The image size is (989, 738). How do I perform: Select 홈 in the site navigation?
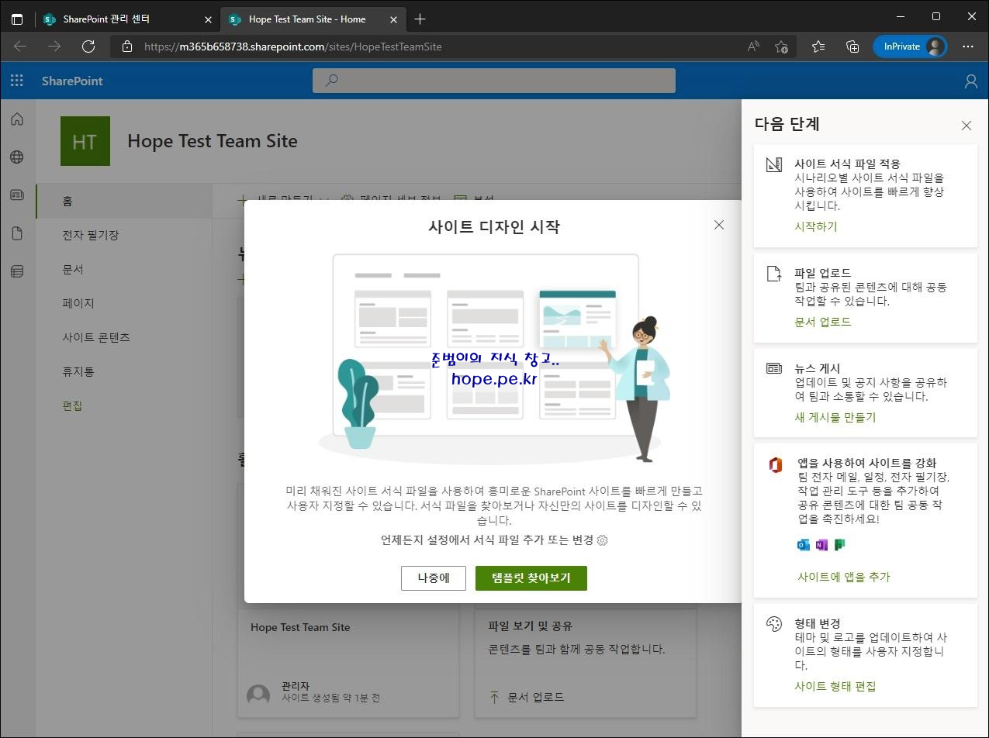(x=124, y=202)
